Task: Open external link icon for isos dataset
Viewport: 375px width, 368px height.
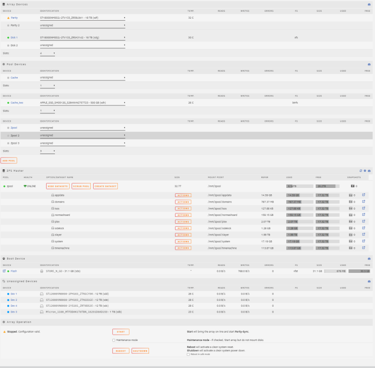Action: pos(364,209)
